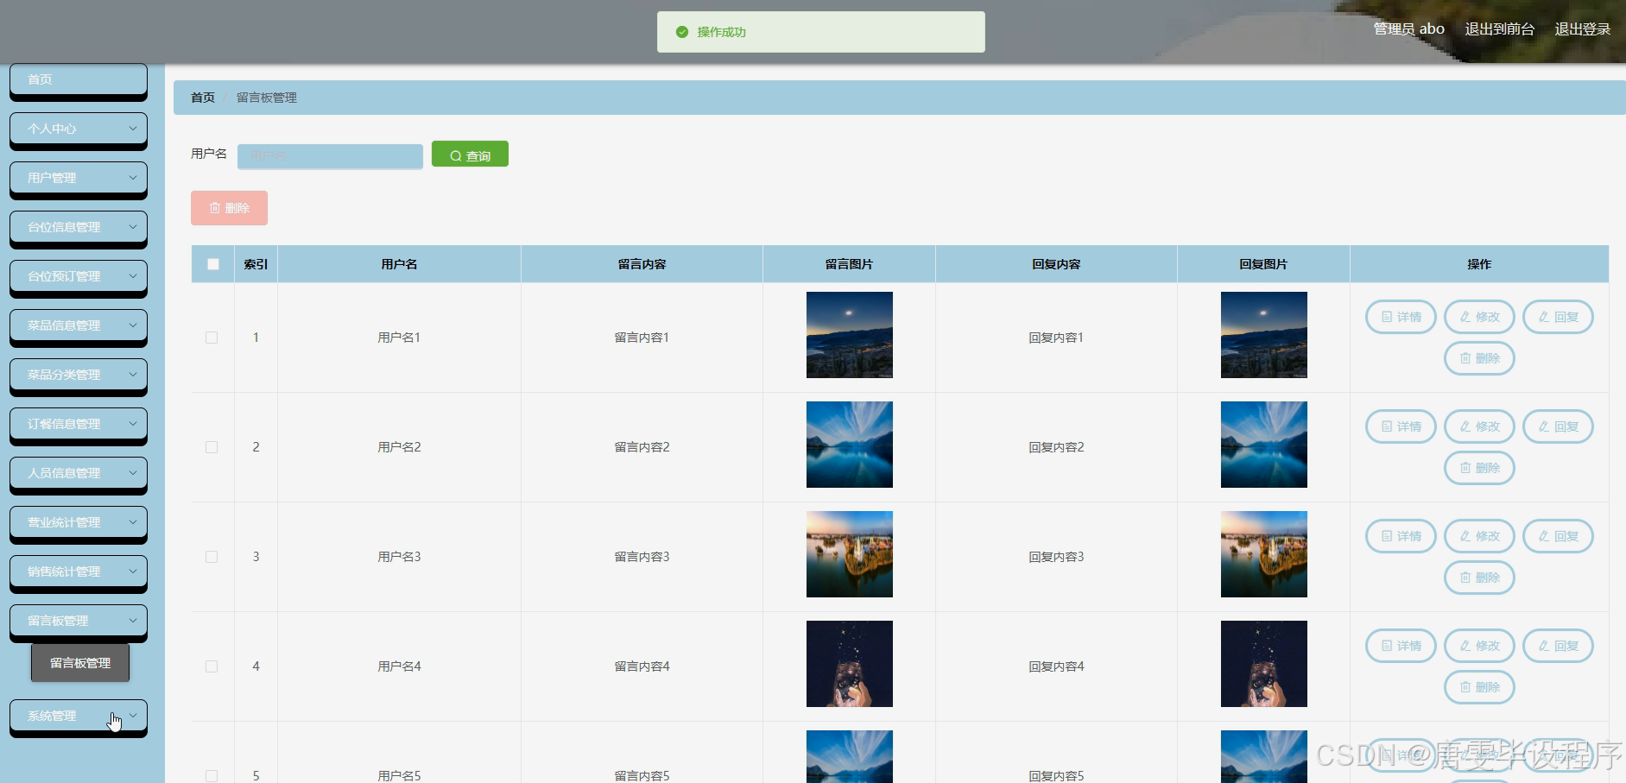Open 详情 for 用户名2 row
Viewport: 1626px width, 783px height.
coord(1400,426)
